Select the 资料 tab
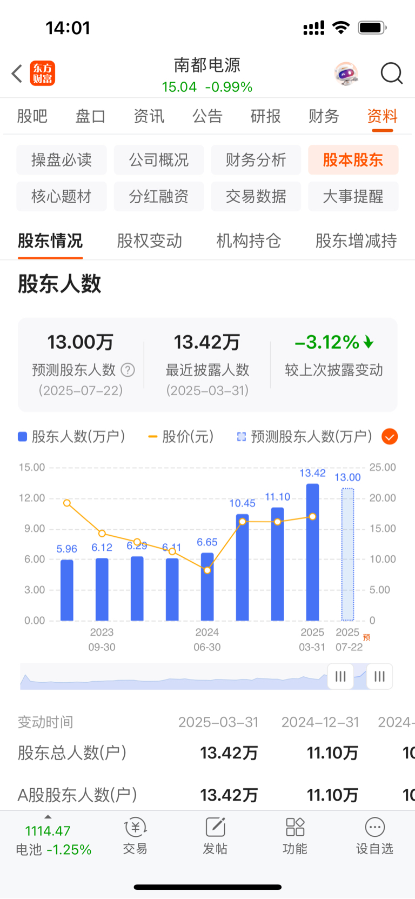415x899 pixels. 383,116
